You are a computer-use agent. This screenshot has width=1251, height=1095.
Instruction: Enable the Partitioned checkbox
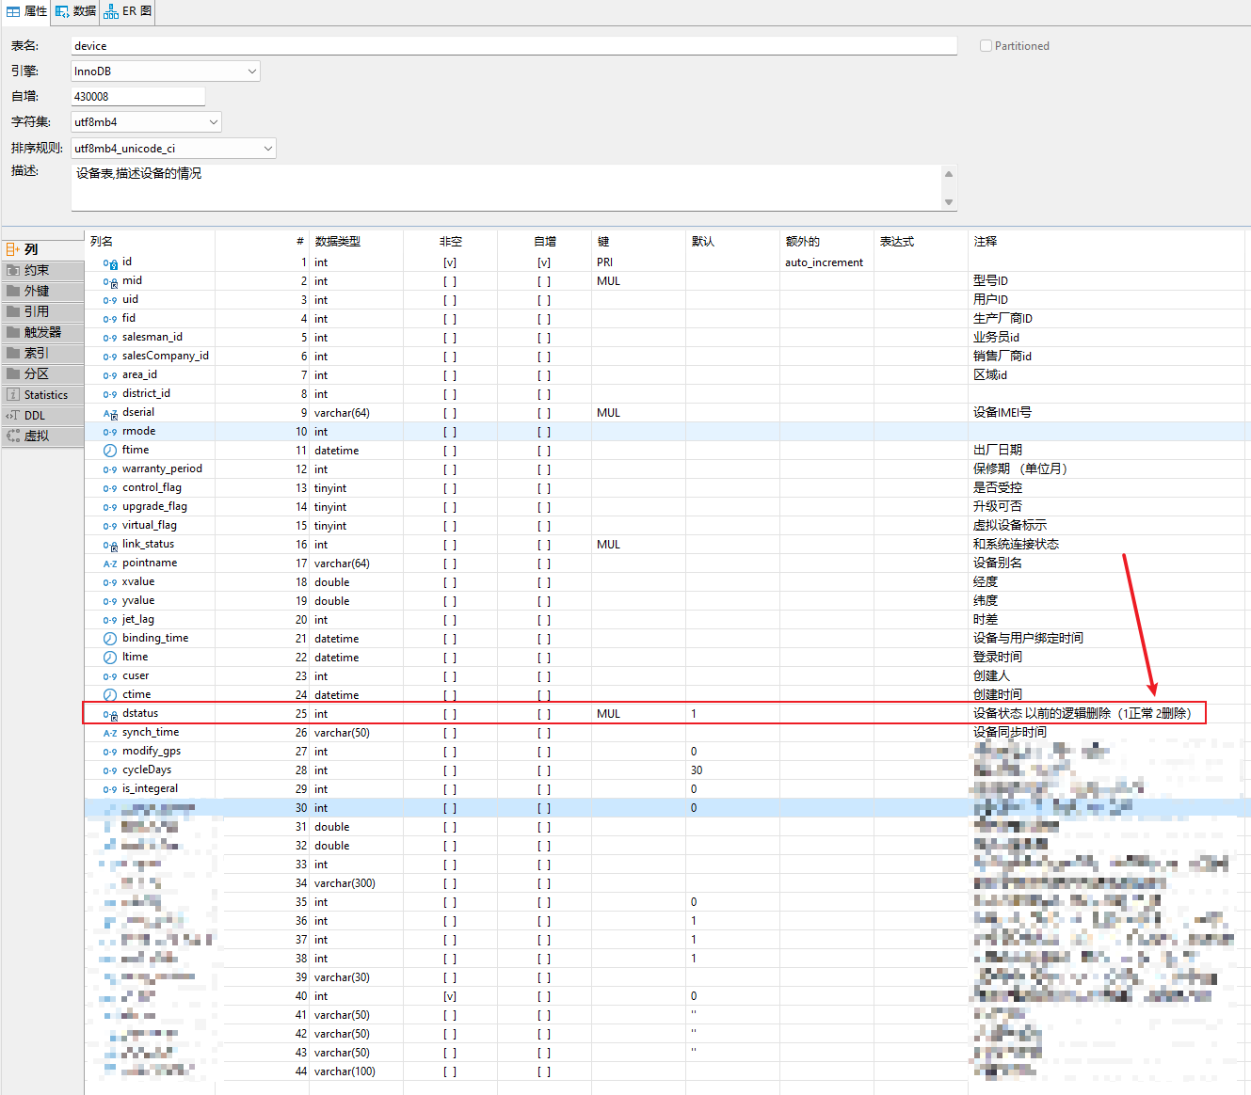986,46
